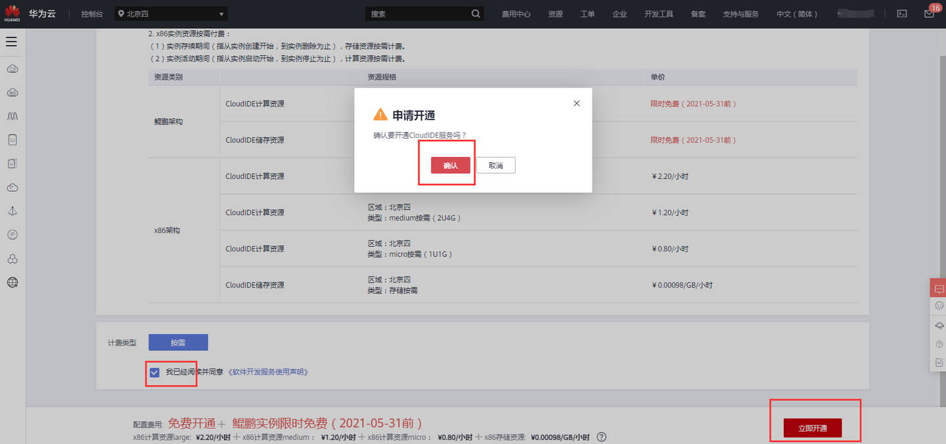Expand the account name dropdown in top bar
The height and width of the screenshot is (444, 946).
point(855,13)
